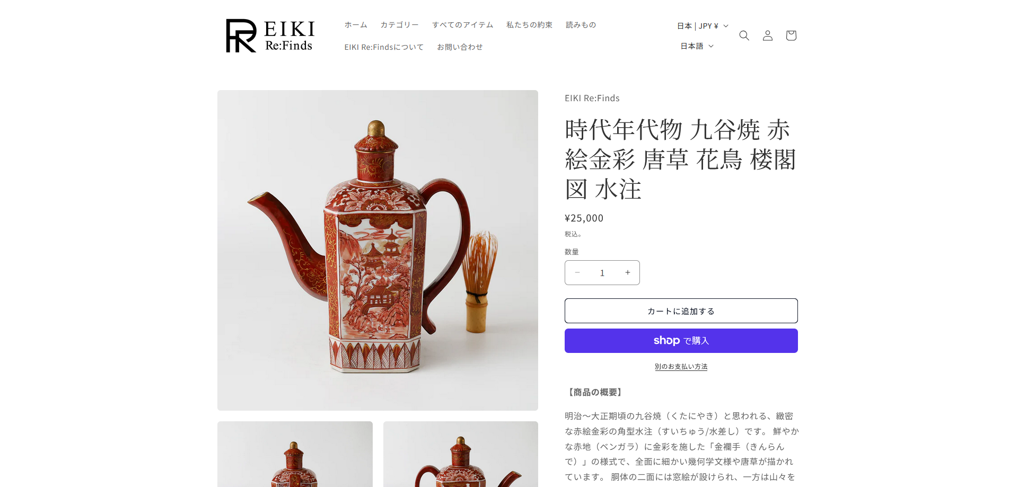Click カートに追加する button
Screen dimensions: 1018x487
(681, 311)
